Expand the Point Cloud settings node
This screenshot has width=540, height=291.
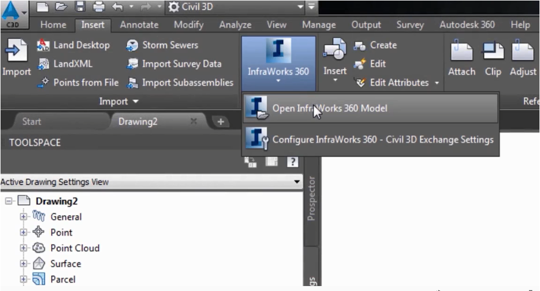[x=23, y=248]
